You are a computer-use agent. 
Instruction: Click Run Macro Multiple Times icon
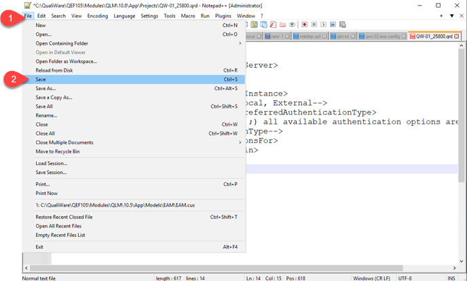pos(333,24)
